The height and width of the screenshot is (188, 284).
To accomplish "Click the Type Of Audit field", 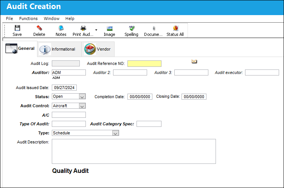I will click(69, 124).
